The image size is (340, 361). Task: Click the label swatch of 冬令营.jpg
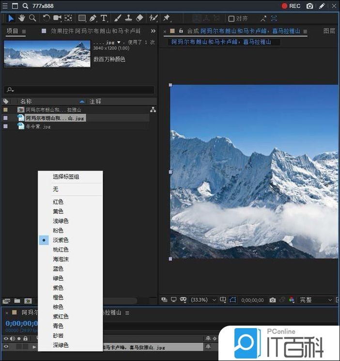(x=5, y=126)
